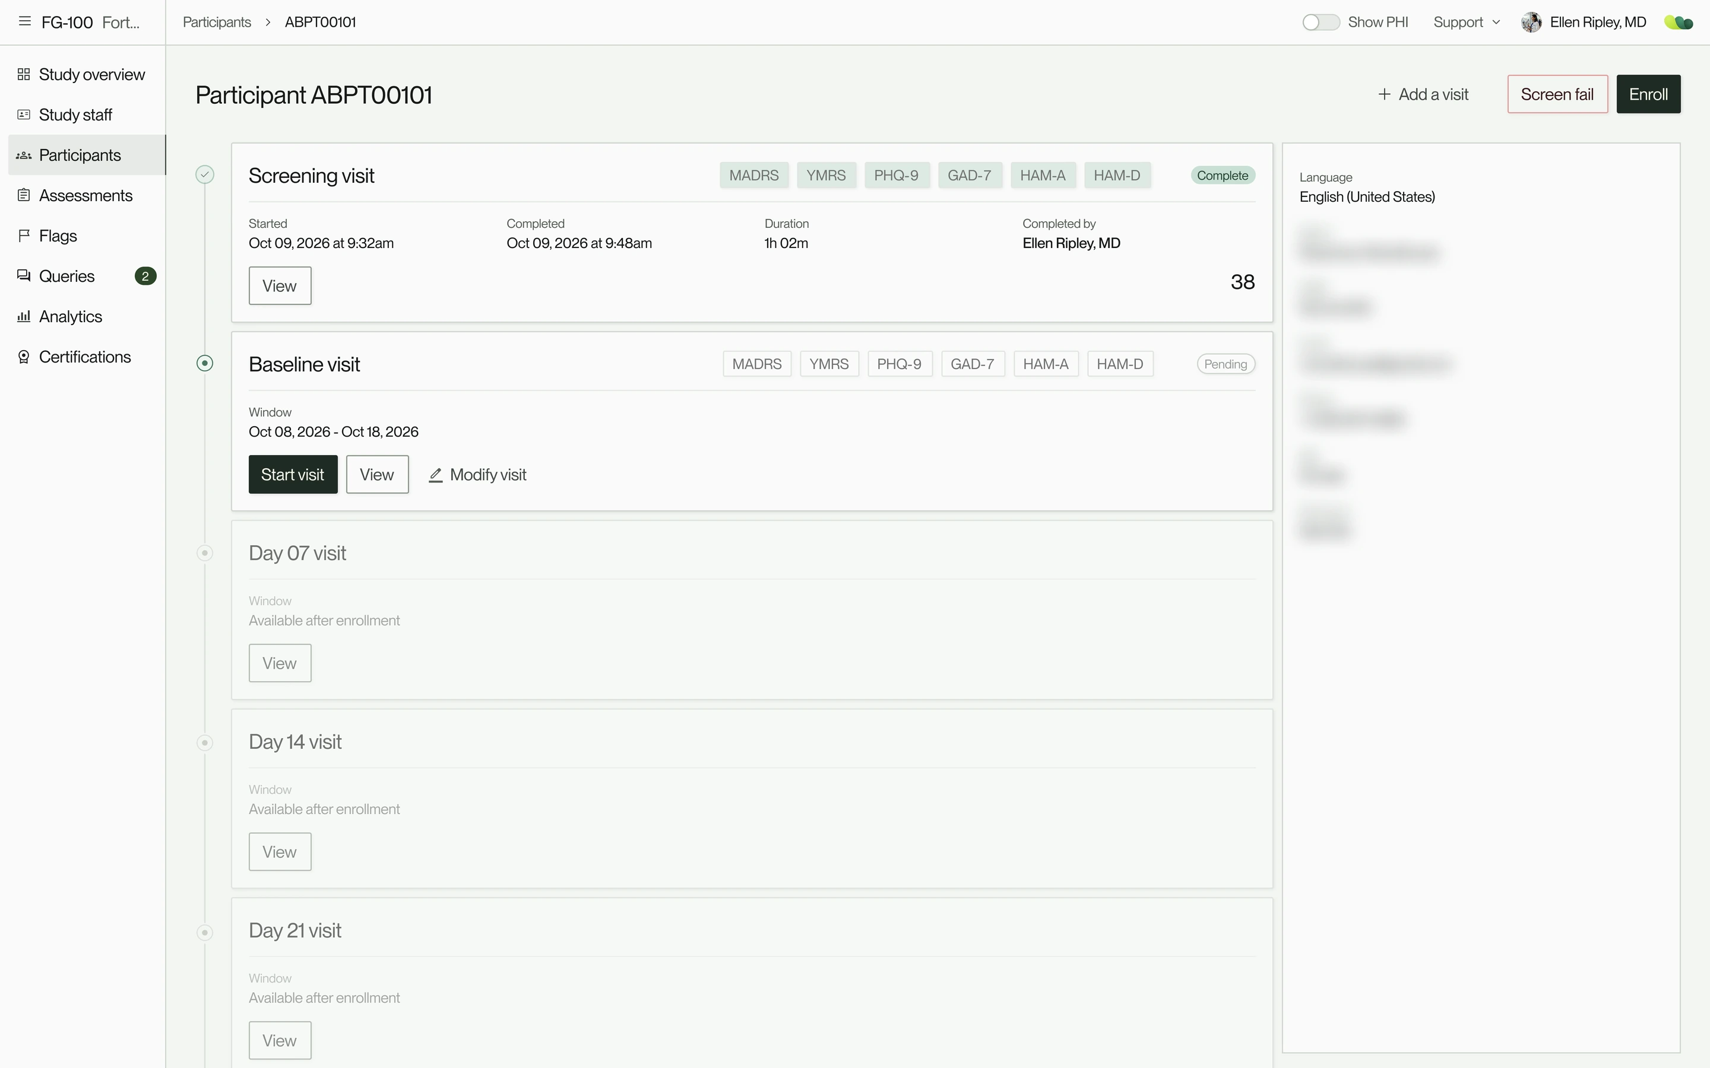Click GAD-7 tag in Baseline visit
The width and height of the screenshot is (1710, 1068).
[x=973, y=364]
